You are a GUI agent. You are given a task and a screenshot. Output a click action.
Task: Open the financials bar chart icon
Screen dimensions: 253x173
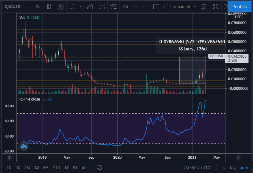click(x=90, y=7)
